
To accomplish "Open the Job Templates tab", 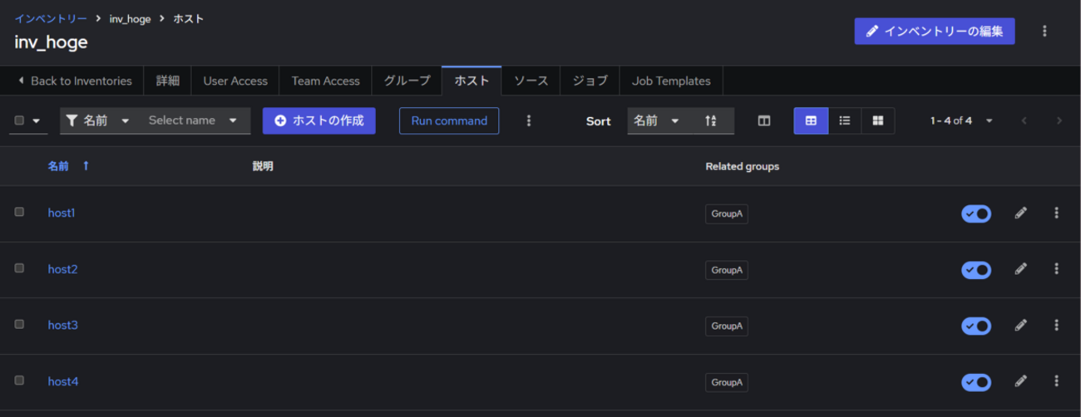I will [x=670, y=81].
